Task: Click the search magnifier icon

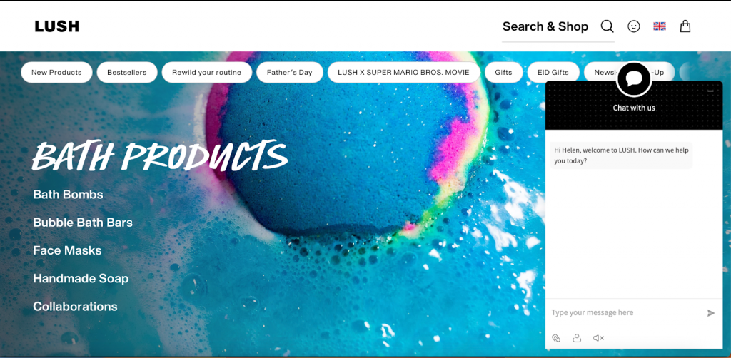Action: coord(607,26)
